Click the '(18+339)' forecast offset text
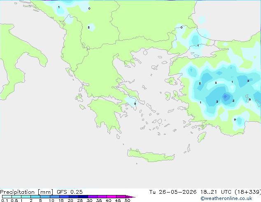The image size is (261, 202). tap(248, 192)
